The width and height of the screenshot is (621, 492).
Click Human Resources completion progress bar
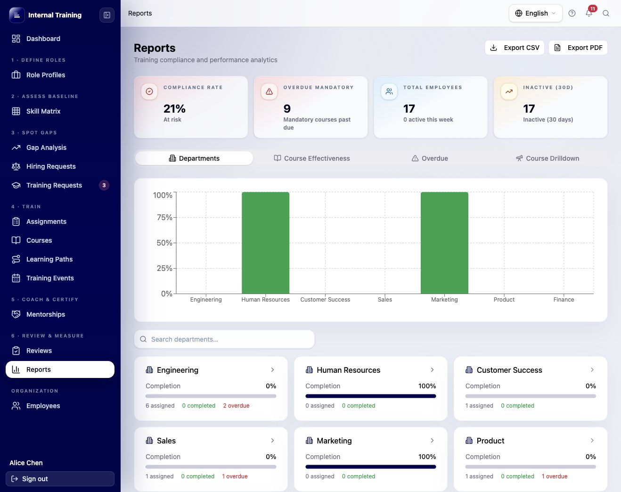[371, 396]
